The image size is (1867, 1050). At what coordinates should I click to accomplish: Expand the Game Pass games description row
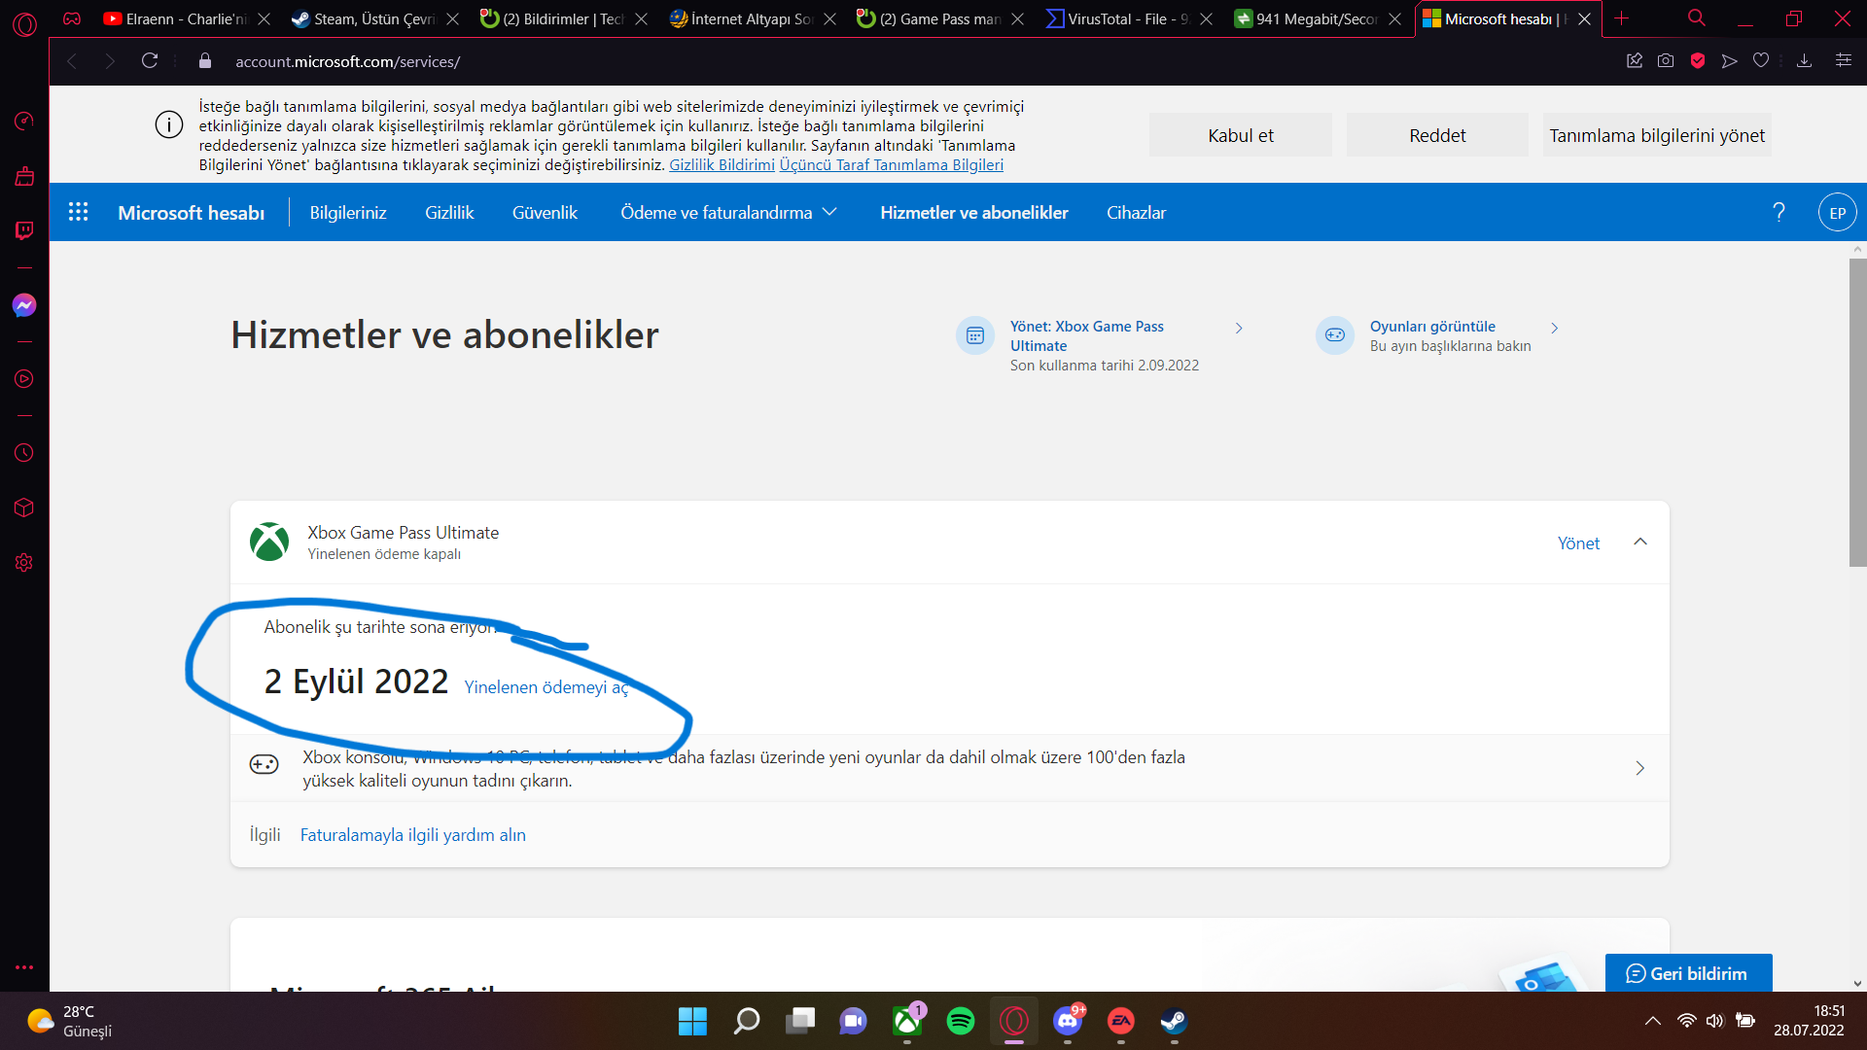pos(1639,768)
